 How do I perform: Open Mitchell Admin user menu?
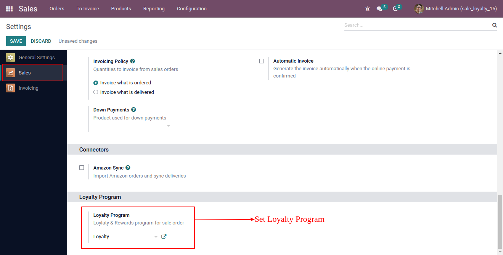click(x=456, y=8)
